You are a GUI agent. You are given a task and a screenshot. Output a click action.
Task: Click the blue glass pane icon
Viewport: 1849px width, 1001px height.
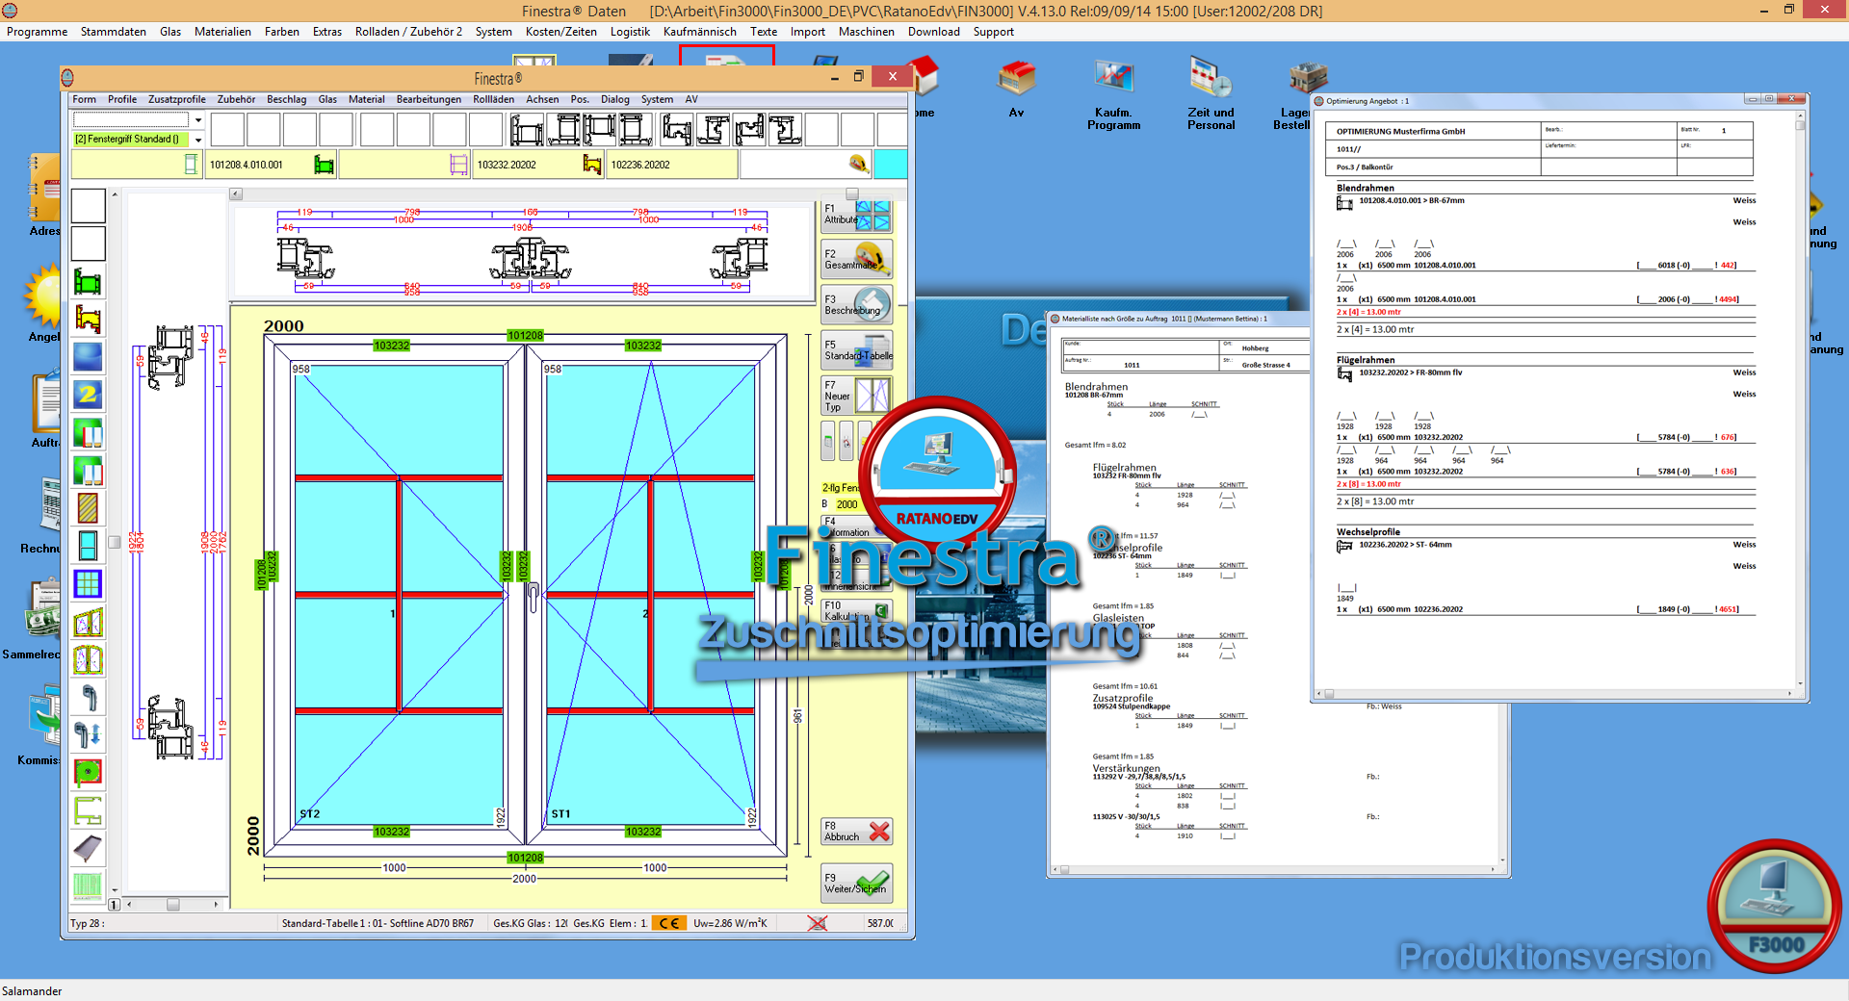click(88, 356)
